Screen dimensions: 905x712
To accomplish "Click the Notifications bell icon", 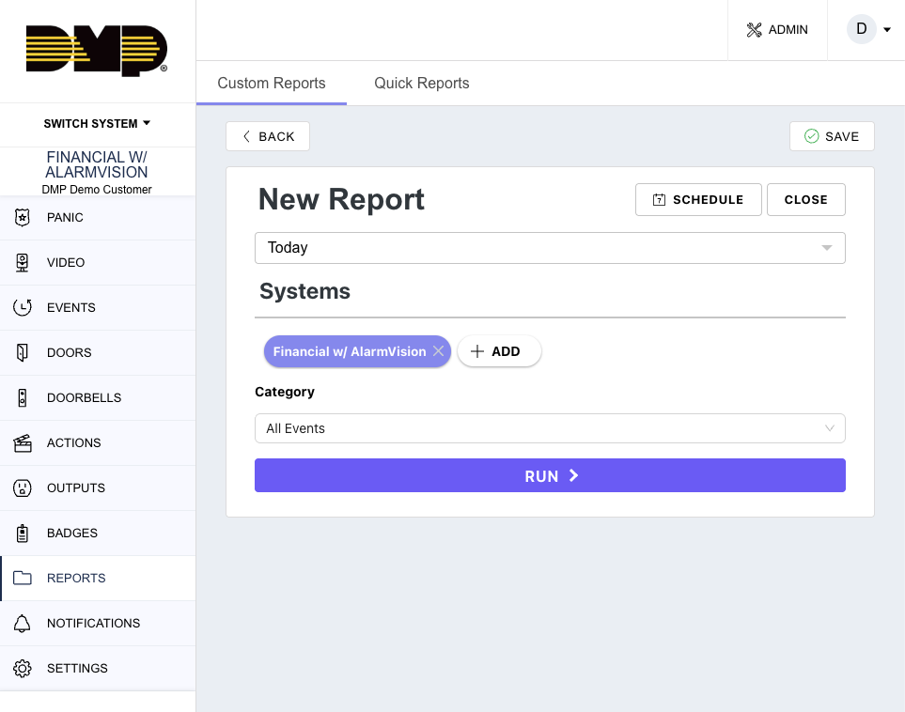I will (x=22, y=623).
